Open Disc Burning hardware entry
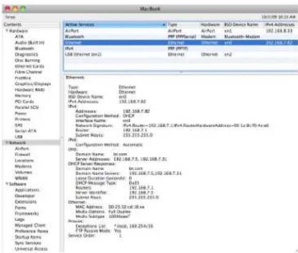 tap(27, 60)
